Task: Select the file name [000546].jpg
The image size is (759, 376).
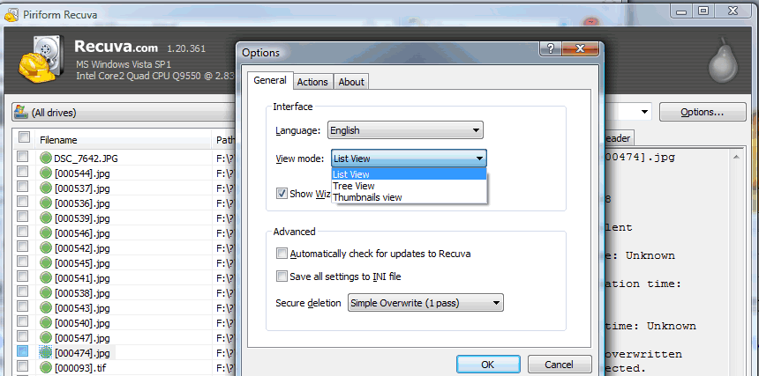Action: click(82, 233)
